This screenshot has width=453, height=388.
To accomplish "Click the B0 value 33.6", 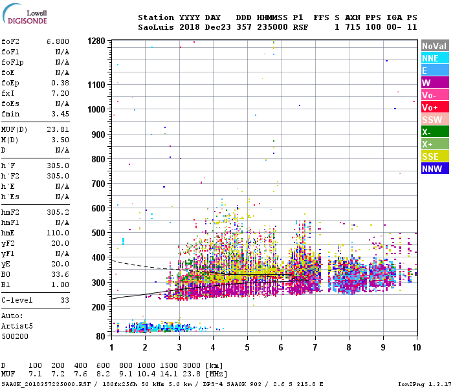I will click(x=60, y=275).
